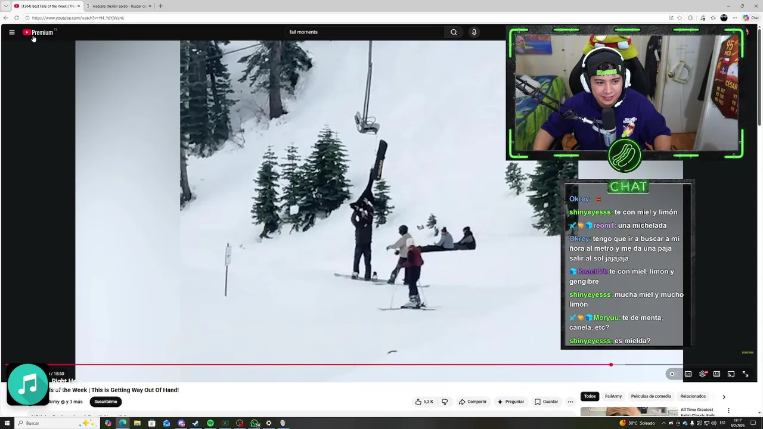Open the All Time Greatest Fails thumbnail
Screen dimensions: 763x429
pyautogui.click(x=629, y=412)
